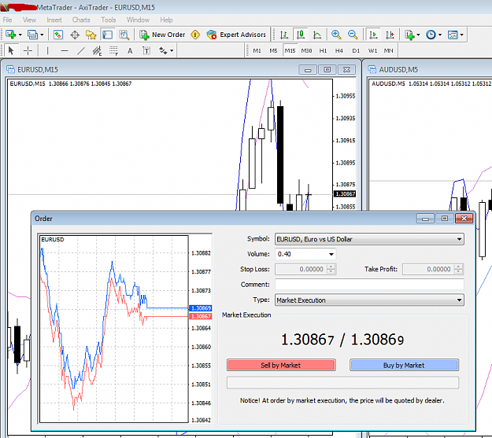
Task: Zoom out on the chart
Action: 353,35
